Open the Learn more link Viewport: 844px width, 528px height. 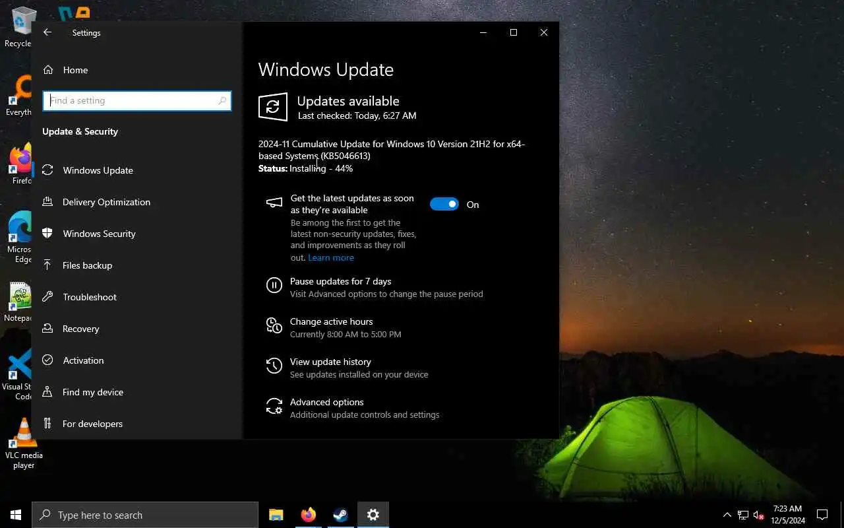point(331,257)
